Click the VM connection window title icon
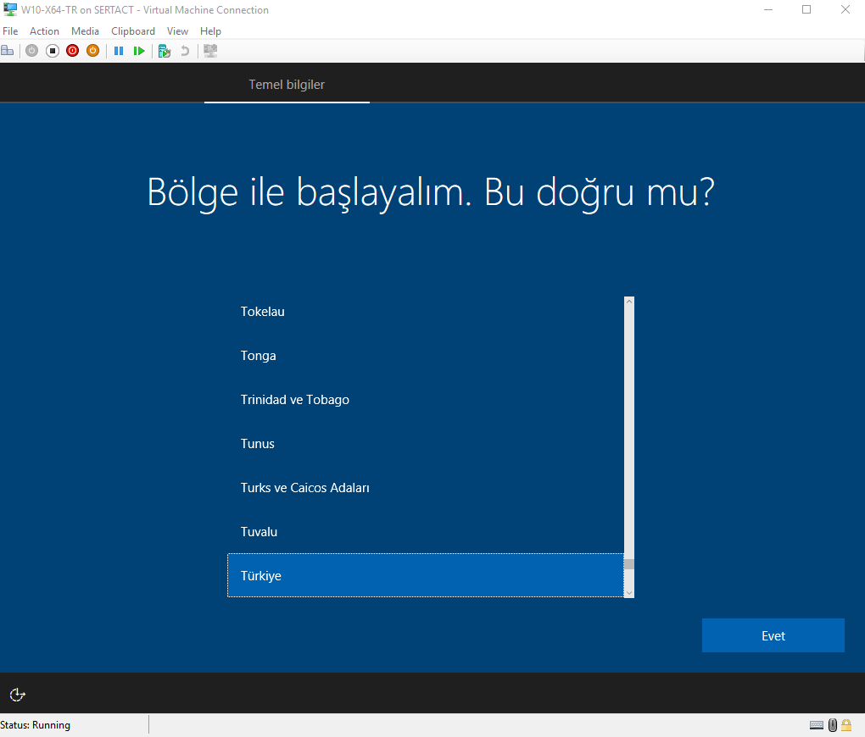865x737 pixels. pyautogui.click(x=10, y=9)
